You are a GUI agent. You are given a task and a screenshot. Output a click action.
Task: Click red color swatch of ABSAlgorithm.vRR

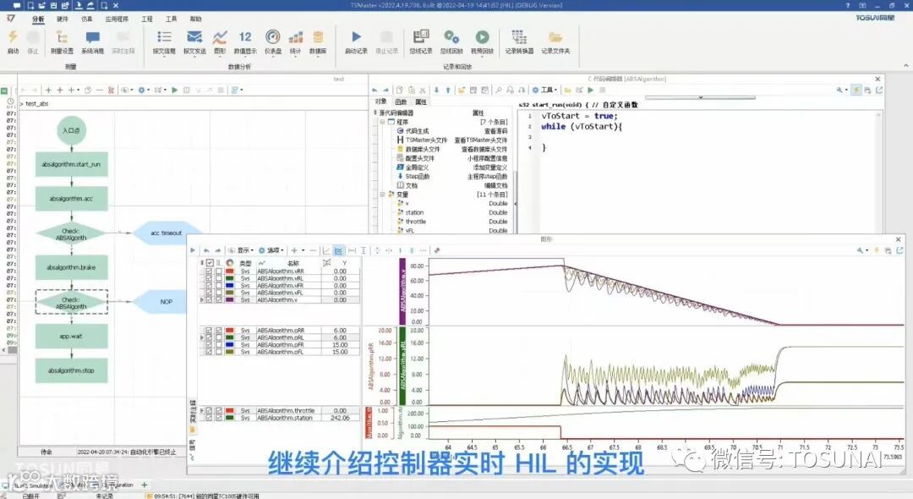click(x=229, y=271)
